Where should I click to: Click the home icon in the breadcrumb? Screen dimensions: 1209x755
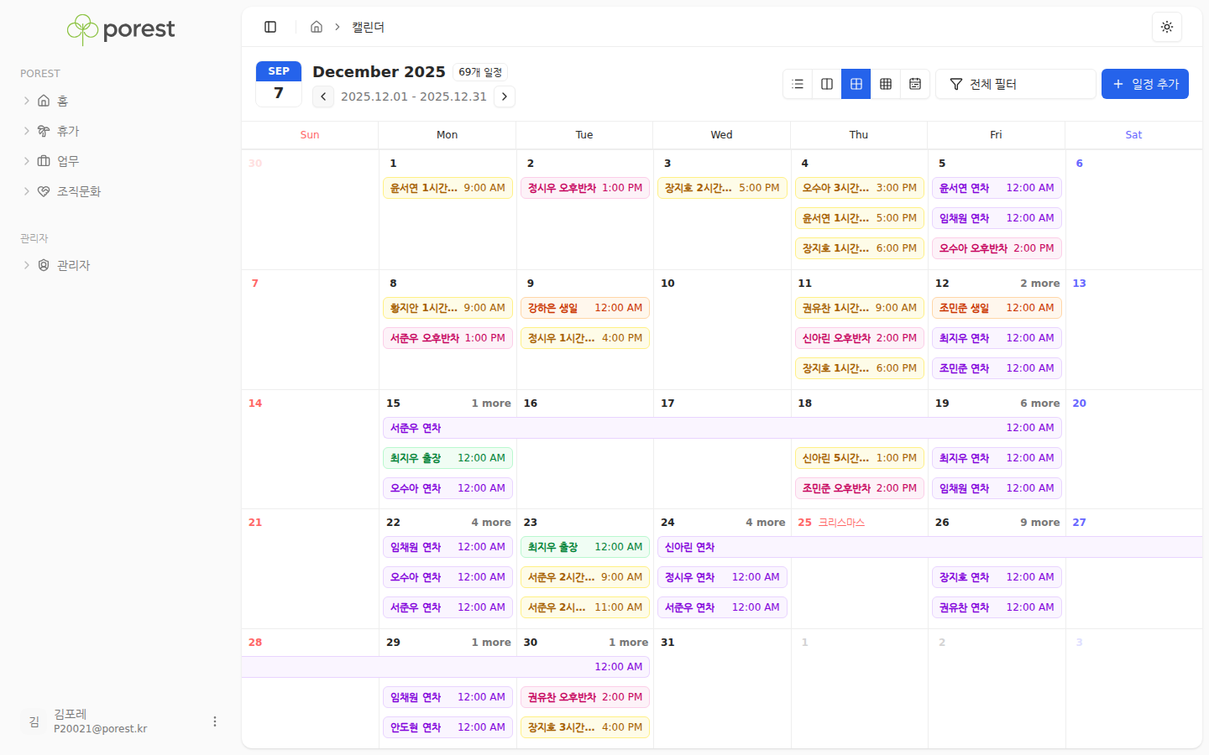click(x=317, y=27)
